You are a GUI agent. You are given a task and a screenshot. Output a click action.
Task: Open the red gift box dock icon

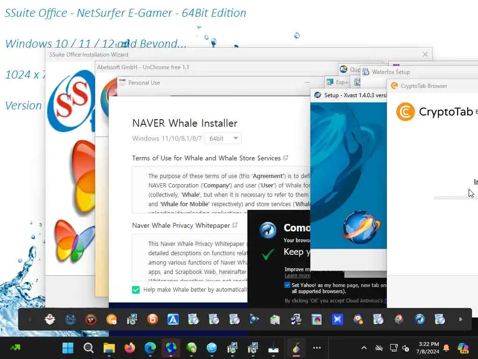pyautogui.click(x=50, y=319)
